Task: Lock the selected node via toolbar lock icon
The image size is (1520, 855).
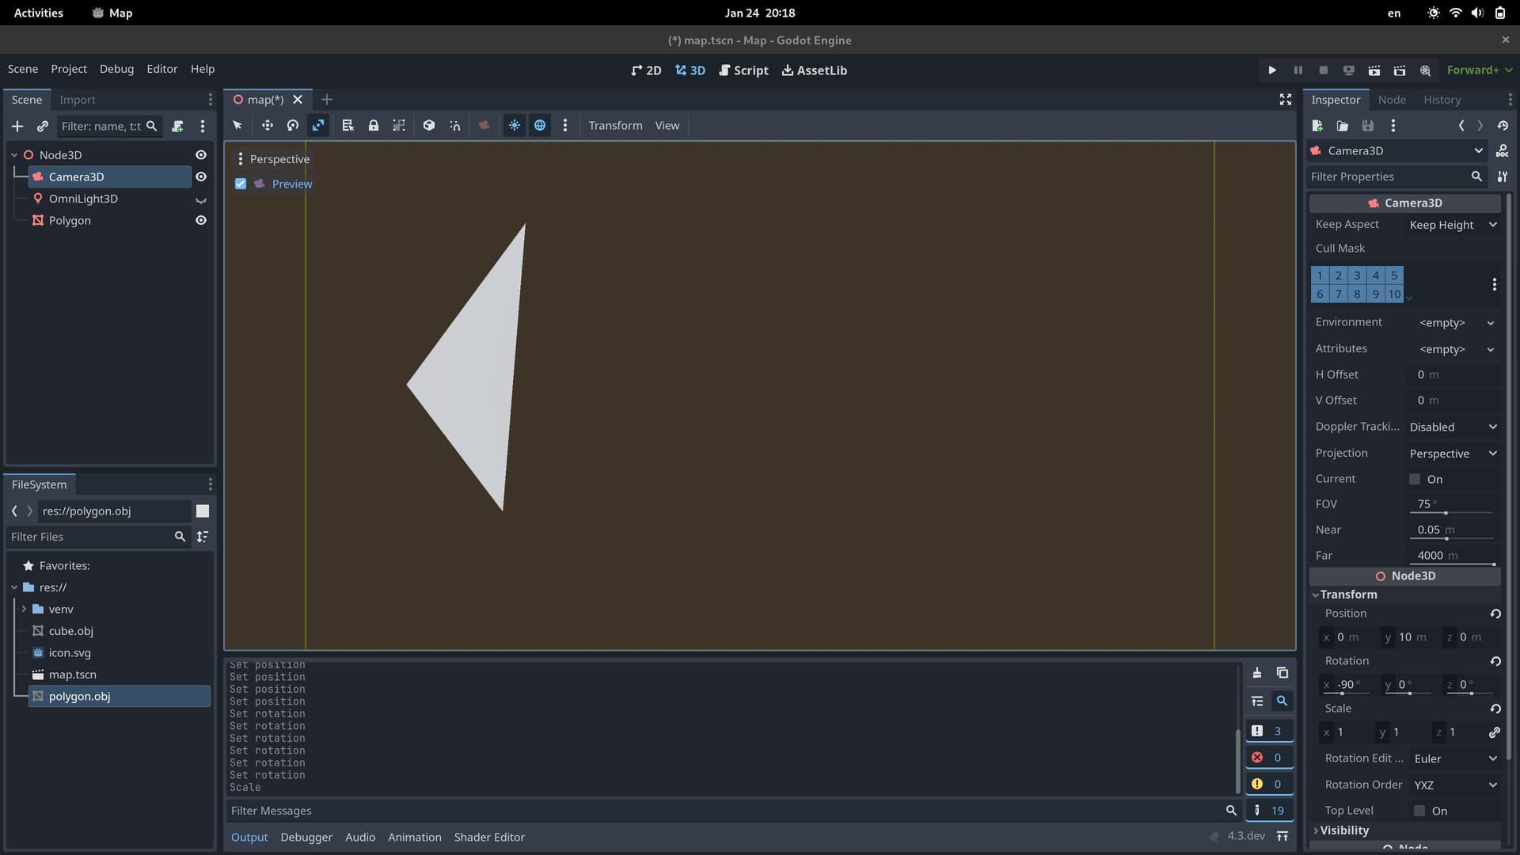Action: pyautogui.click(x=373, y=125)
